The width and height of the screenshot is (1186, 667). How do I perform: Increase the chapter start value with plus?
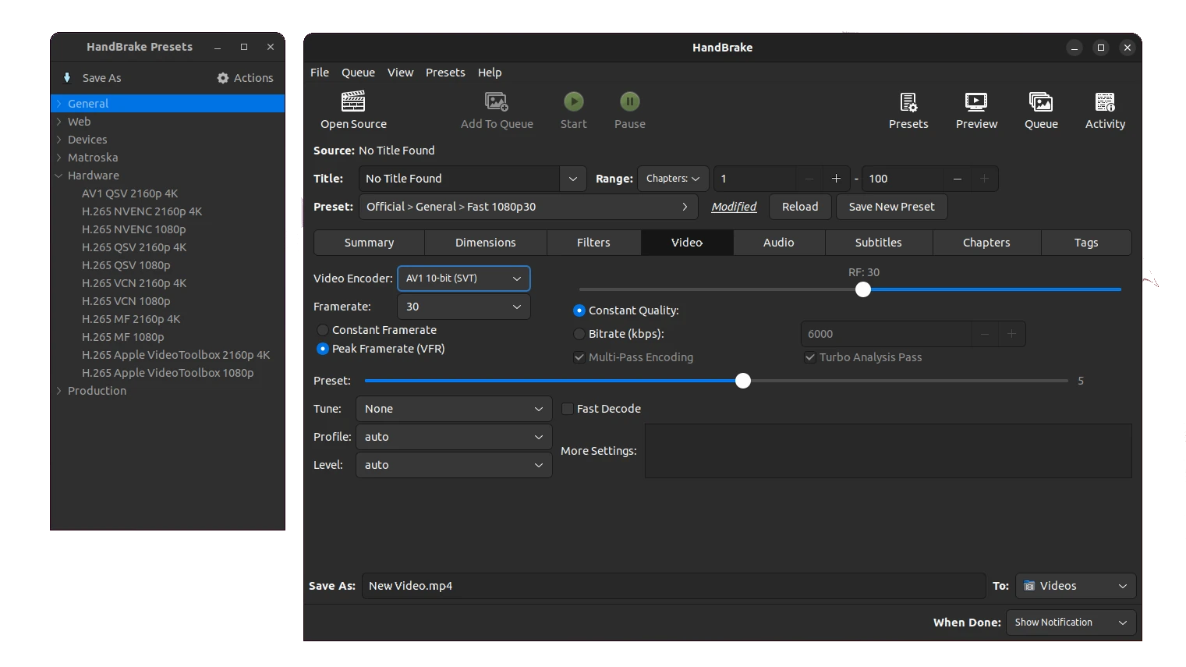[x=836, y=179]
